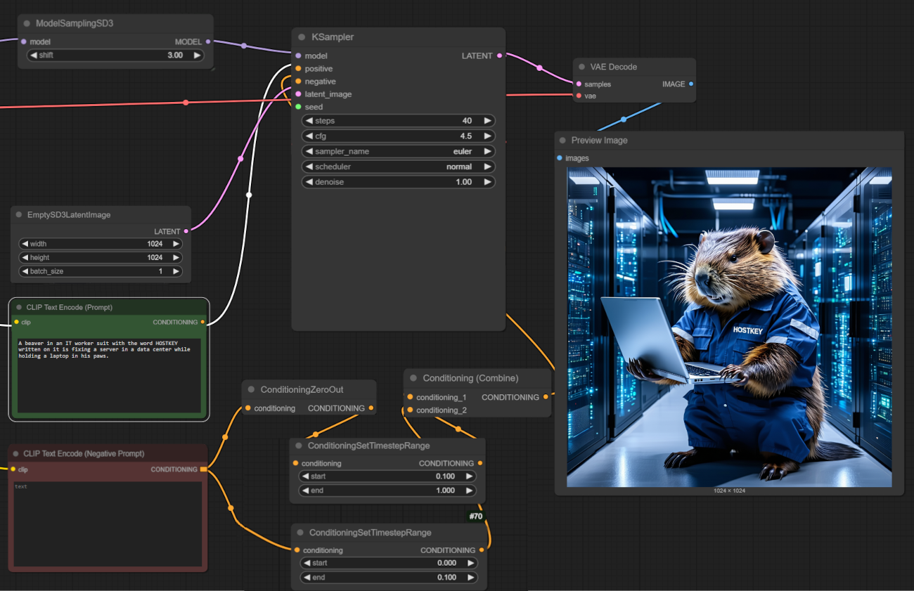Click the Preview Image node collapse dot
Screen dimensions: 914x591
[562, 141]
